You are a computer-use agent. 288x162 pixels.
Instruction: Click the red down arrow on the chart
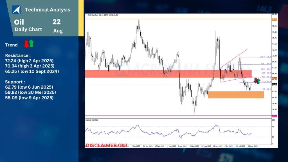pyautogui.click(x=255, y=81)
